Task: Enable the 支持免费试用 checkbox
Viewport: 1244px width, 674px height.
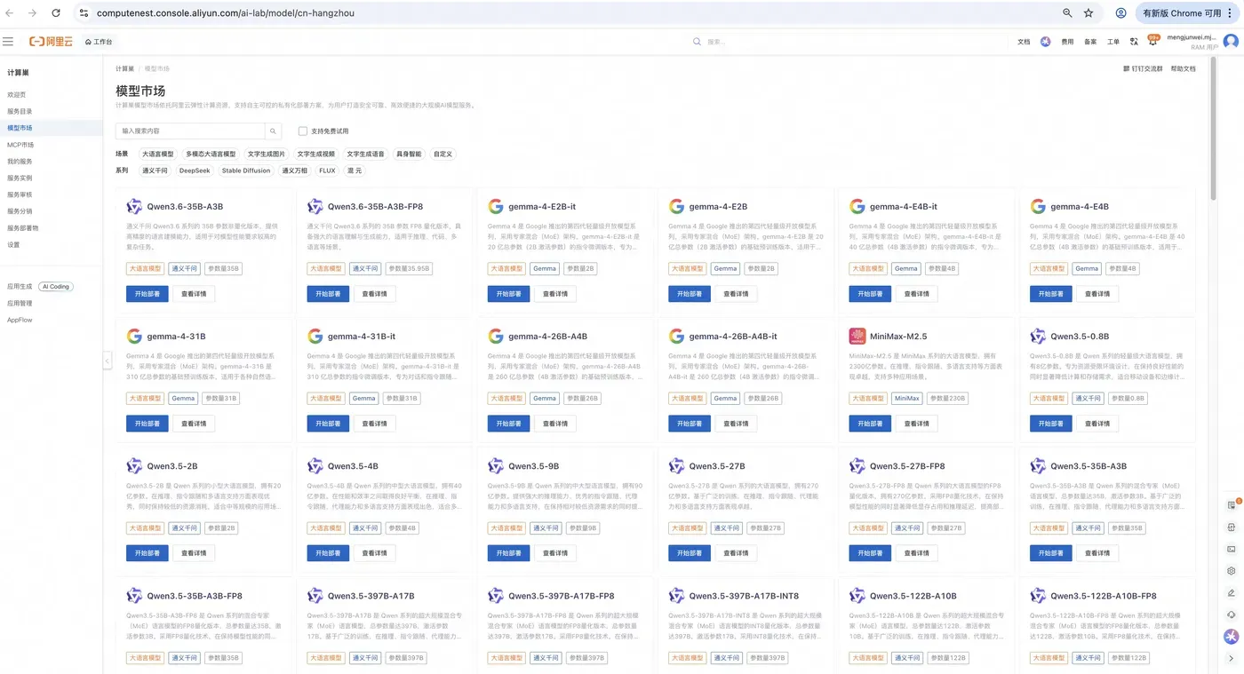Action: 302,131
